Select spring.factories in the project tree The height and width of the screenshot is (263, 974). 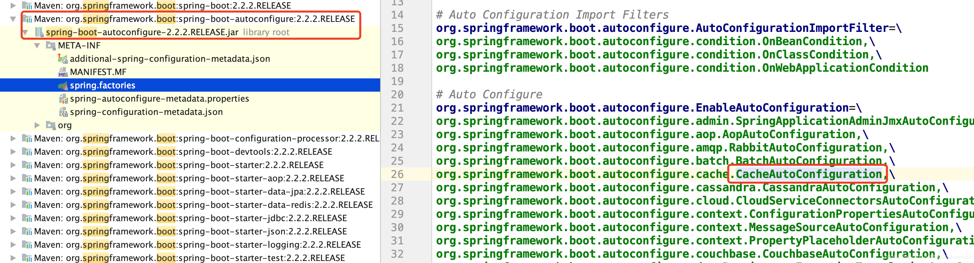(x=190, y=85)
